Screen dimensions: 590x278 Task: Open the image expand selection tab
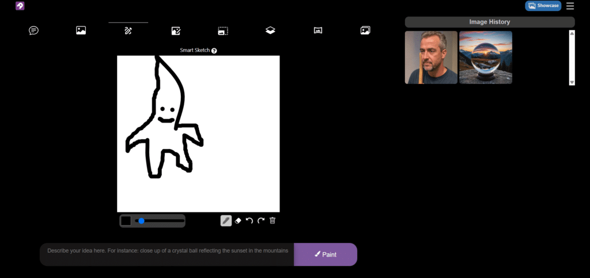pos(223,31)
